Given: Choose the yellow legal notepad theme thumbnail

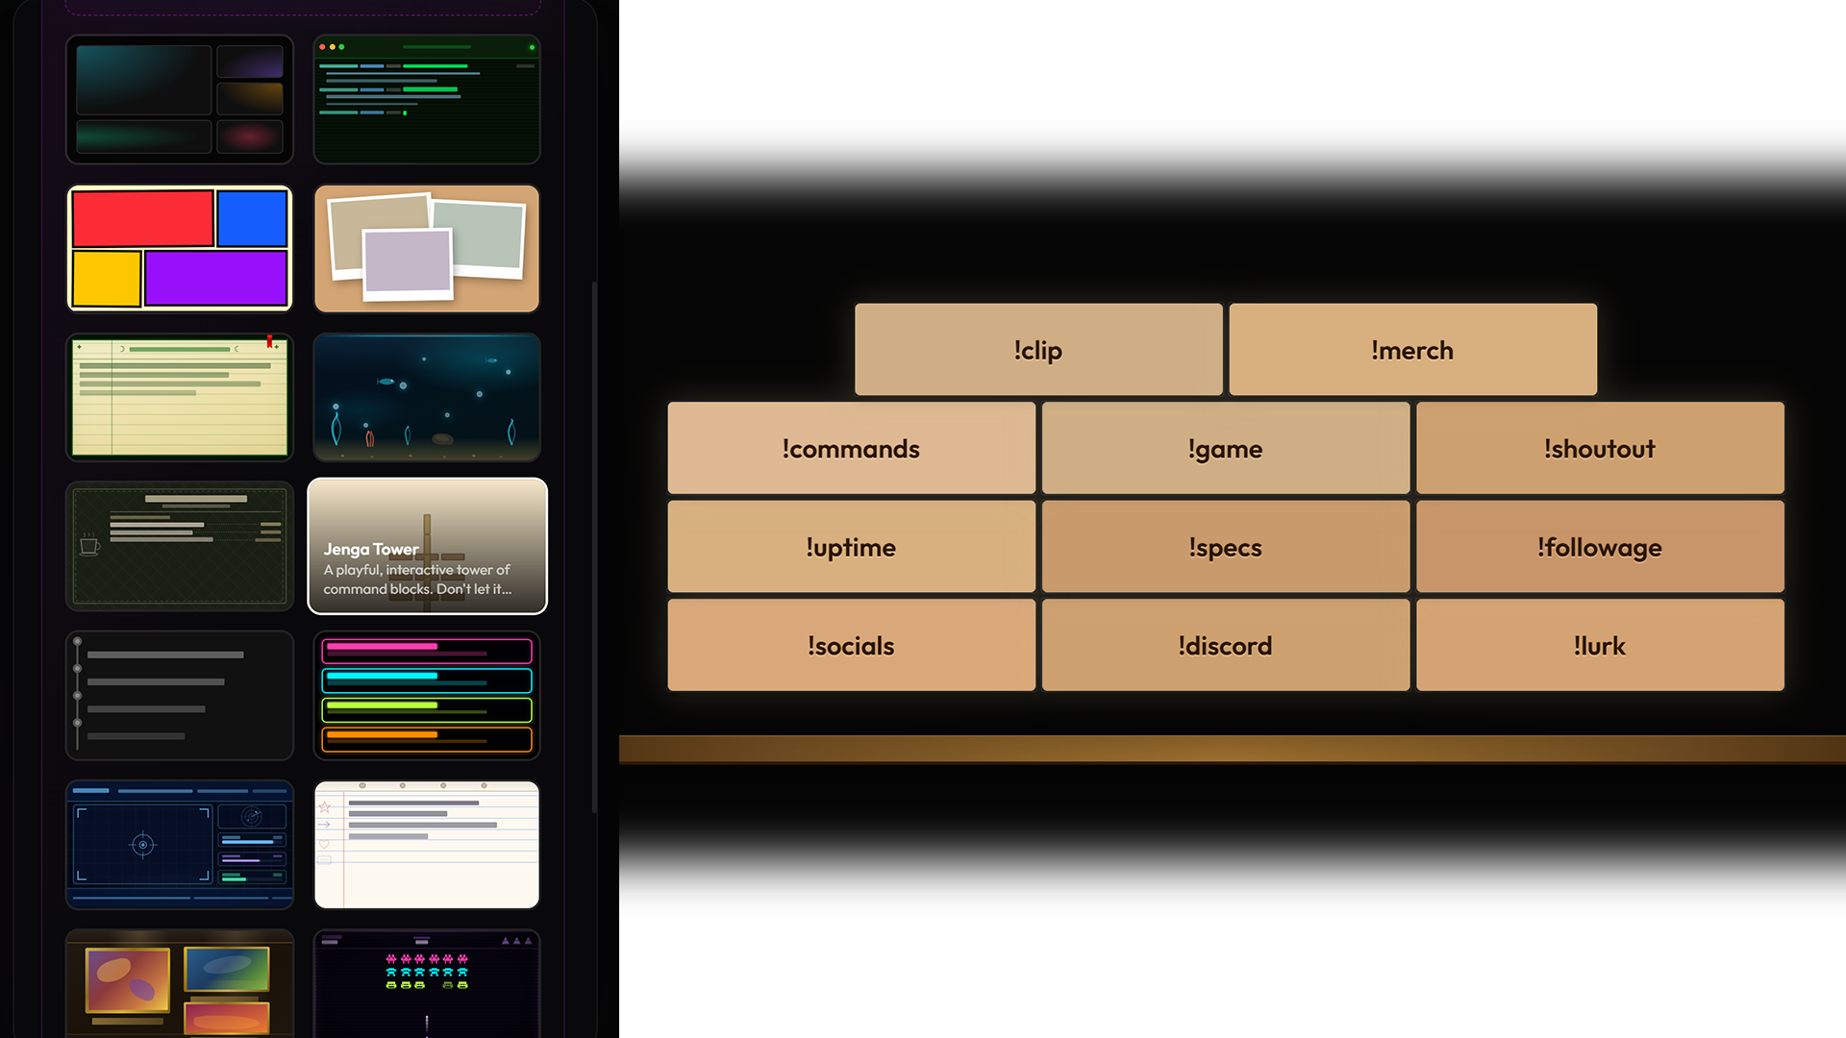Looking at the screenshot, I should pyautogui.click(x=180, y=398).
